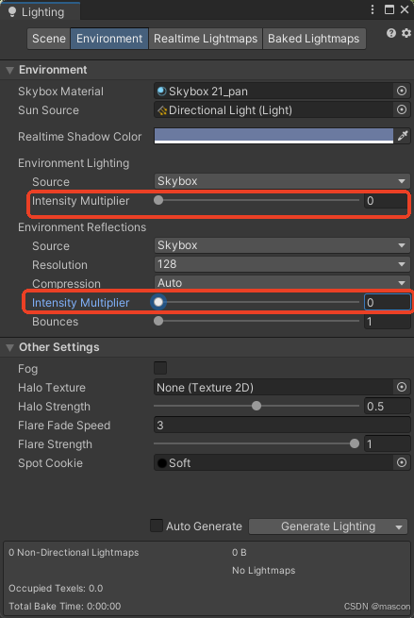The height and width of the screenshot is (618, 414).
Task: Click the 0 Non-Directional Lightmaps text
Action: click(x=74, y=553)
